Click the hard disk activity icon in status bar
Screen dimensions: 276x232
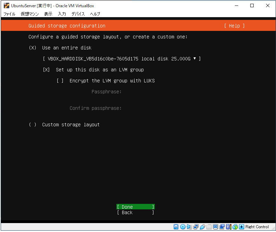pyautogui.click(x=176, y=227)
